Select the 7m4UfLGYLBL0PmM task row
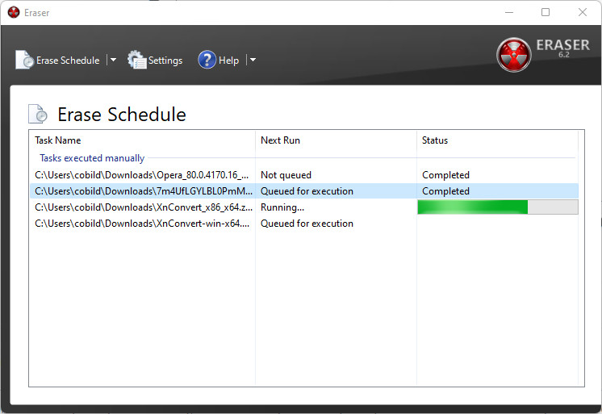Image resolution: width=602 pixels, height=414 pixels. 141,191
